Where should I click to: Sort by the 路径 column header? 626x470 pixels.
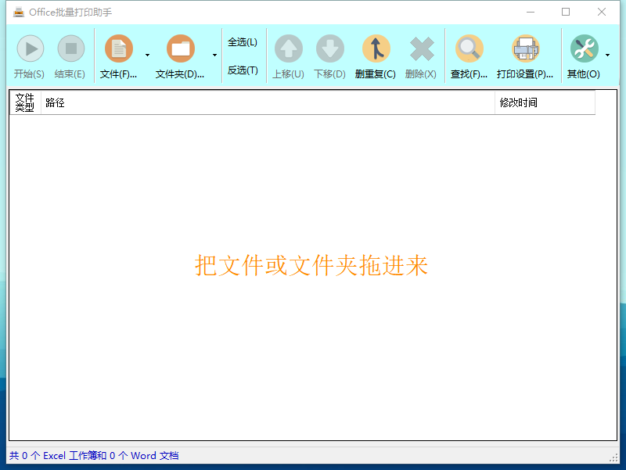click(268, 102)
